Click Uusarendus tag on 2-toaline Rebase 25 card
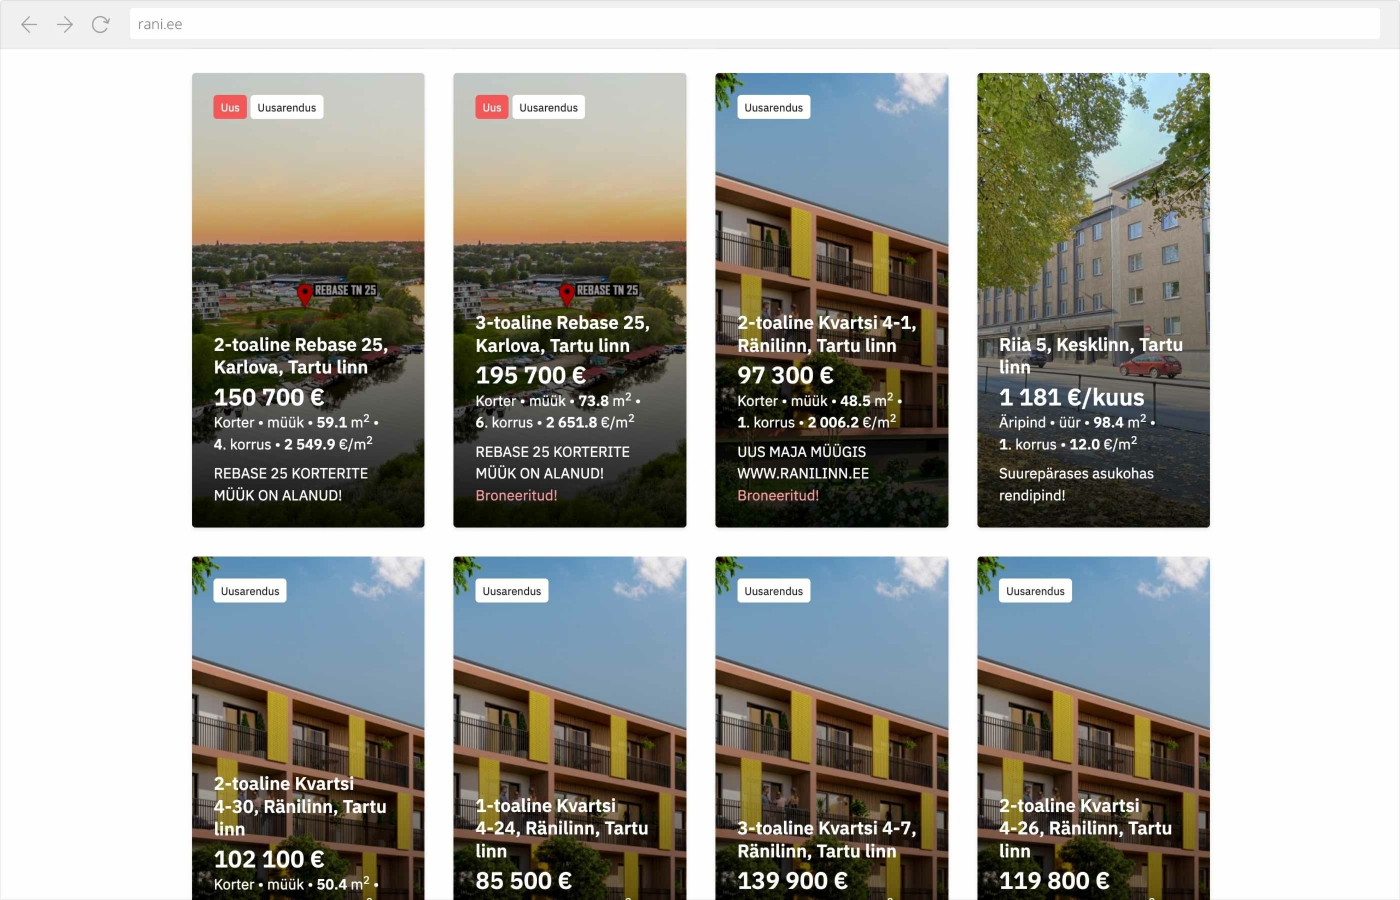This screenshot has width=1400, height=900. [287, 107]
